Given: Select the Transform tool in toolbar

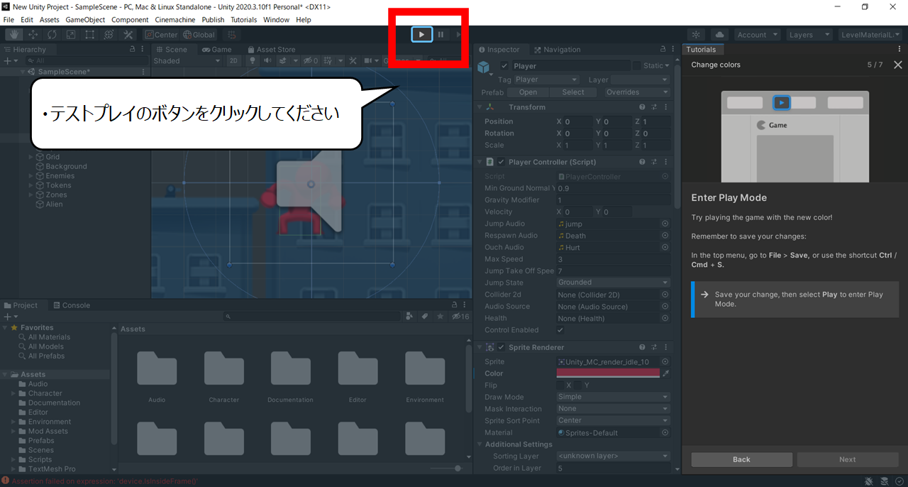Looking at the screenshot, I should click(109, 34).
